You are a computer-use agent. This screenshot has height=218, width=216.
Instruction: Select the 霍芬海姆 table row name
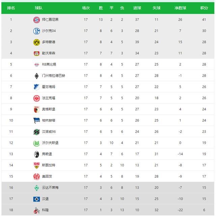[x=49, y=87]
